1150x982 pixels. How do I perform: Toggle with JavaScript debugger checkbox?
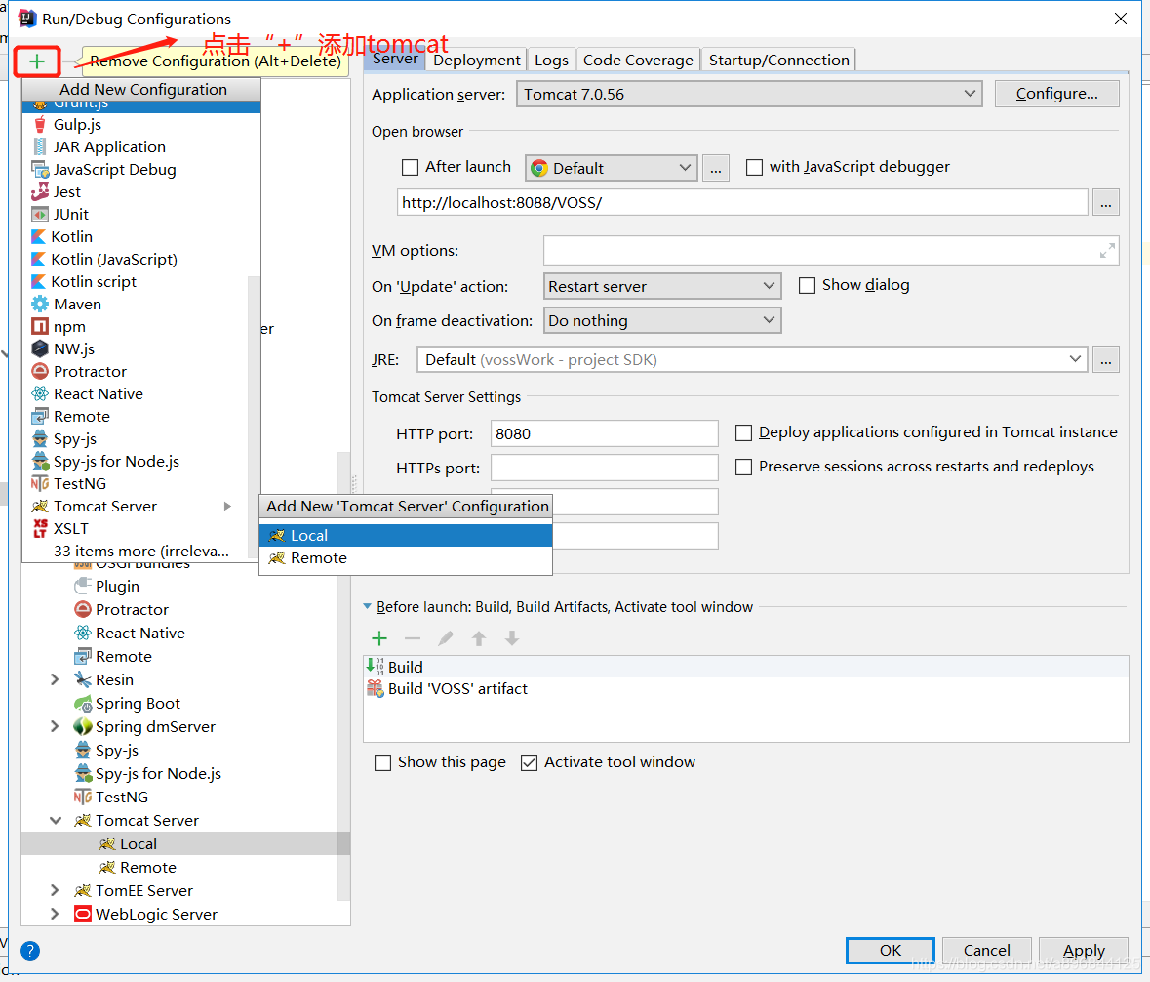click(x=754, y=167)
